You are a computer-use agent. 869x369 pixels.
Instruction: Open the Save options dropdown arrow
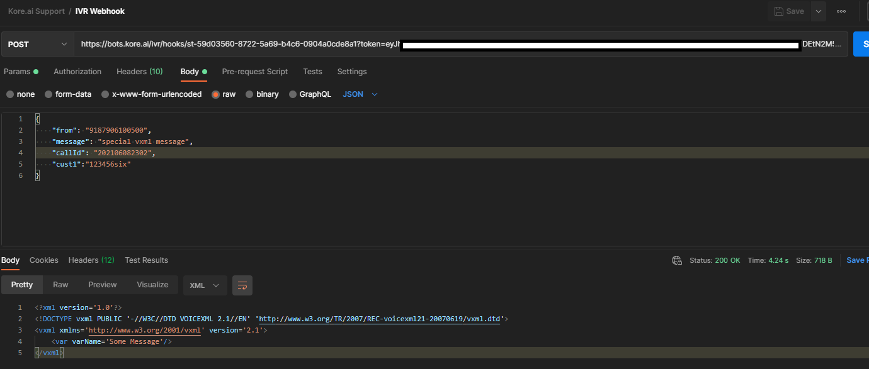click(818, 11)
